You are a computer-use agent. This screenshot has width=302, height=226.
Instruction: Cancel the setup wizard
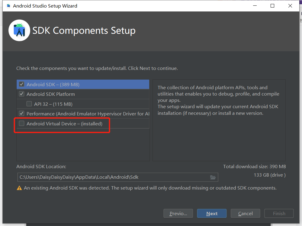coord(245,213)
